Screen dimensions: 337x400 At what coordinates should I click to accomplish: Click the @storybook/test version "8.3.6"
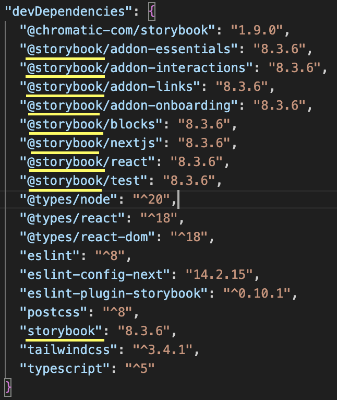189,181
